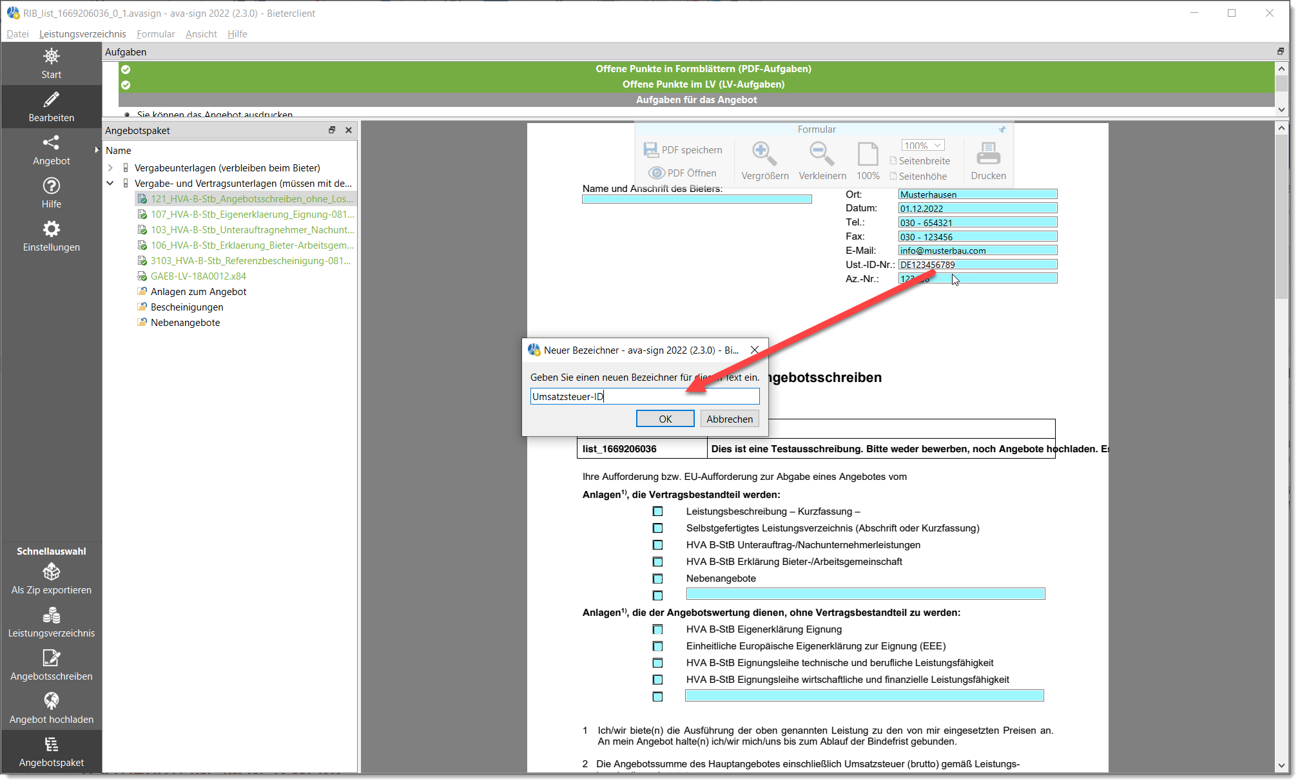Viewport: 1300px width, 784px height.
Task: Confirm the dialog with OK
Action: [x=665, y=419]
